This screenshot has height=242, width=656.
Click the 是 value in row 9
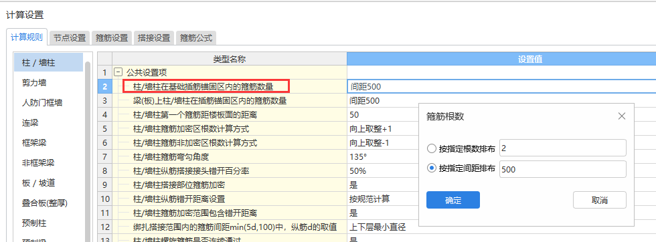353,185
